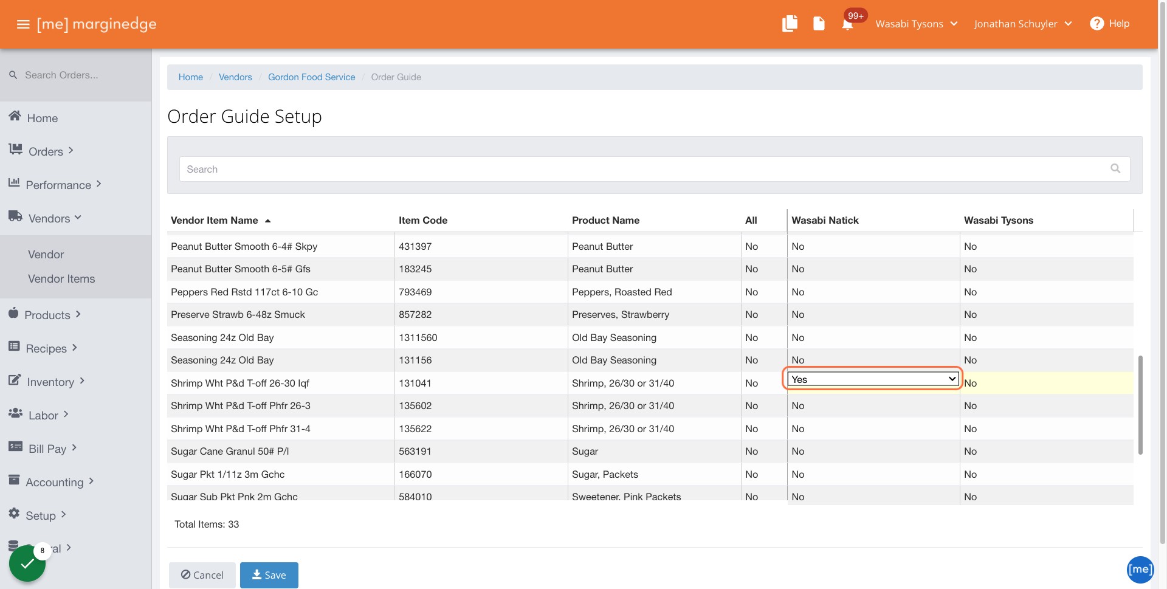This screenshot has width=1167, height=589.
Task: Click Total Items: 33 text
Action: click(x=207, y=525)
